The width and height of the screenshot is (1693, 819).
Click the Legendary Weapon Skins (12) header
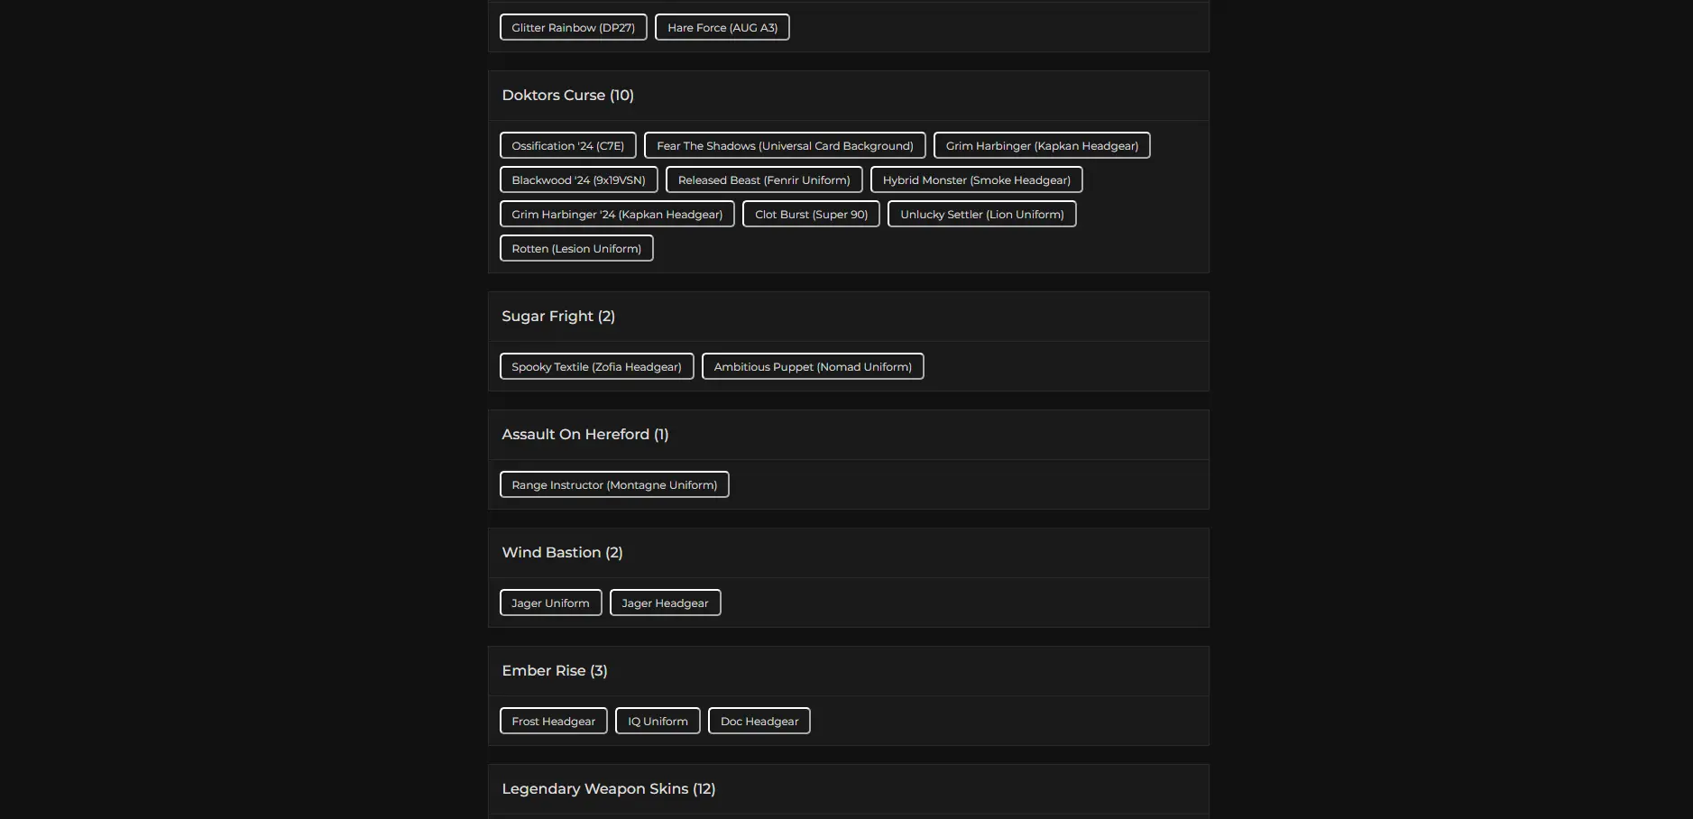tap(608, 789)
